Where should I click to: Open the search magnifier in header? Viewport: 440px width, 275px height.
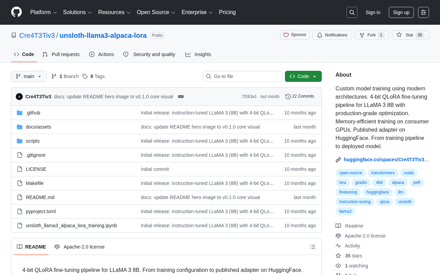(x=352, y=12)
